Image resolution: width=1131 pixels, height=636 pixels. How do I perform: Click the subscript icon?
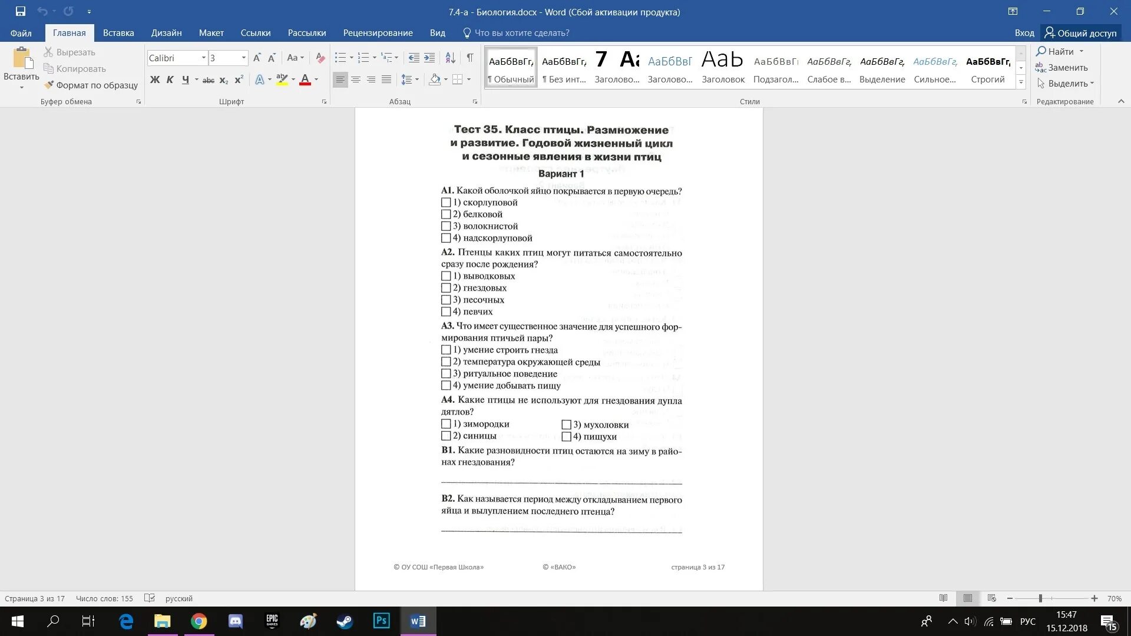[x=224, y=79]
